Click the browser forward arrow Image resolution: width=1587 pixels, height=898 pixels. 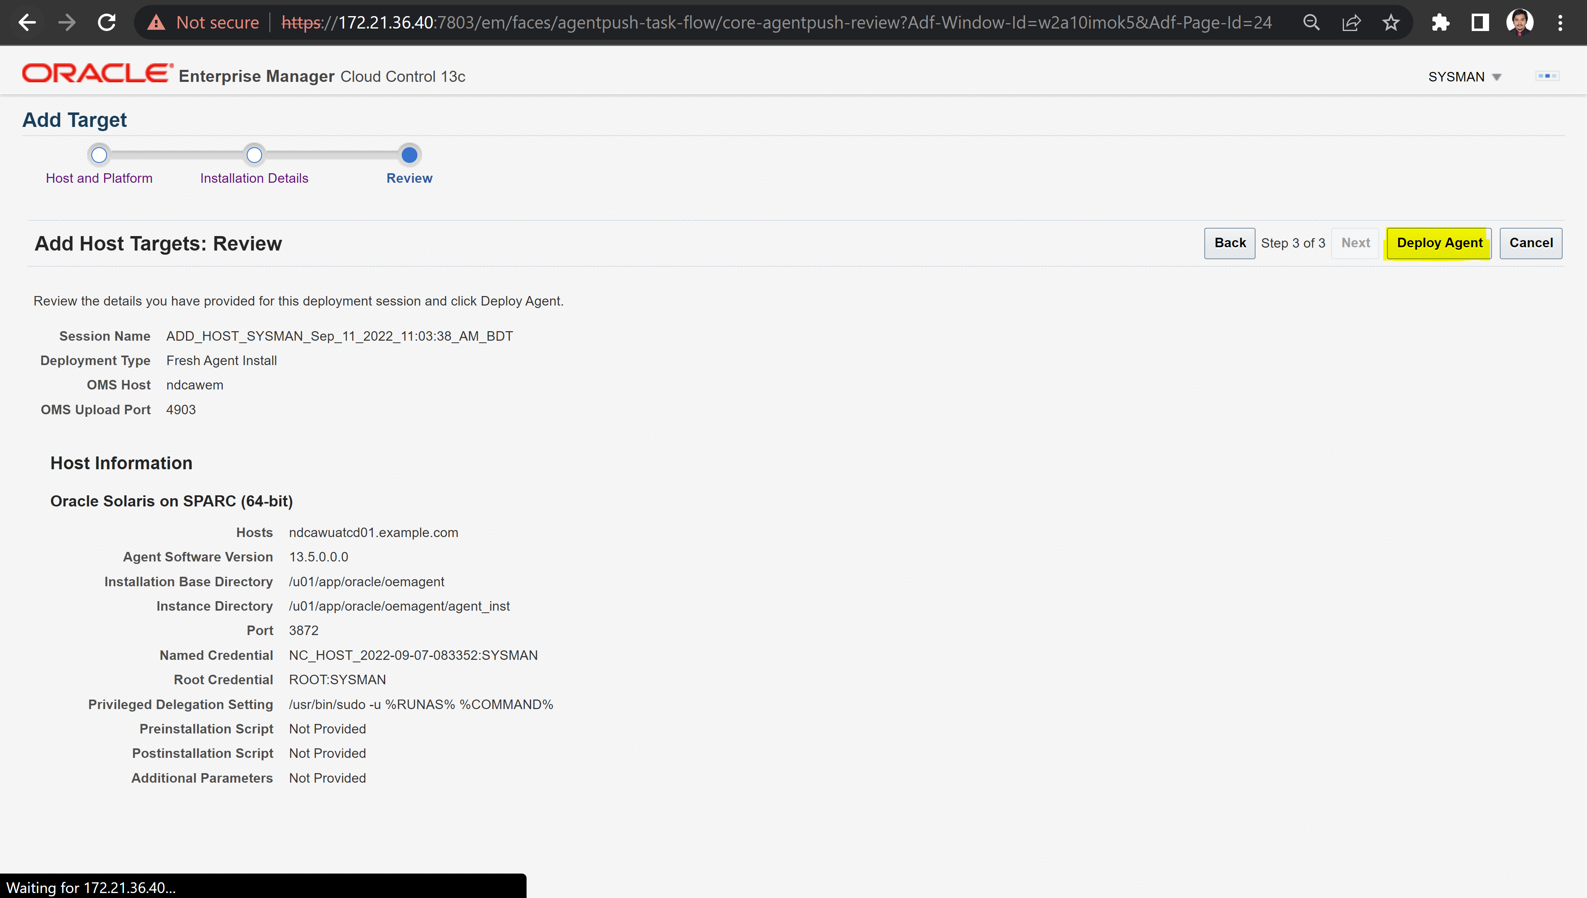coord(67,23)
